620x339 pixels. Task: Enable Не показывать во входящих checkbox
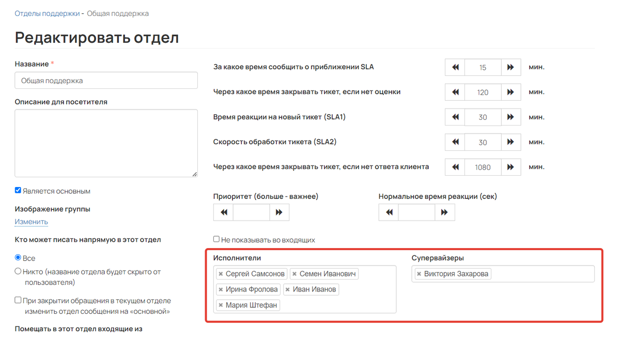pyautogui.click(x=216, y=239)
